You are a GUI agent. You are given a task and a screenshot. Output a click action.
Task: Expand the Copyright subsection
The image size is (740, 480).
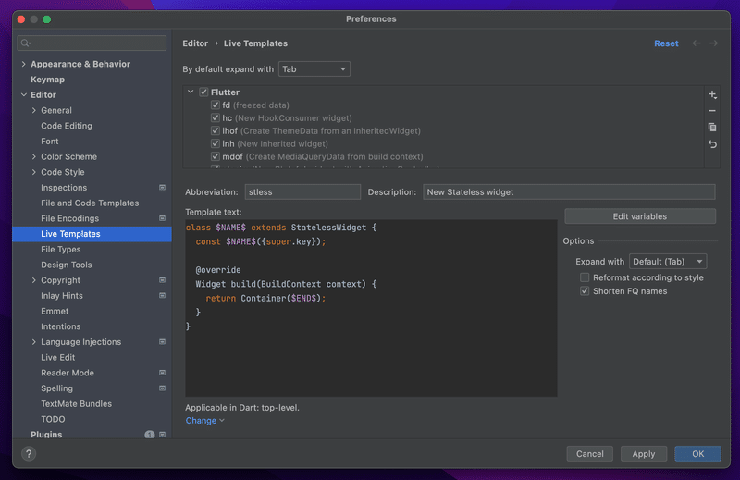(x=33, y=280)
